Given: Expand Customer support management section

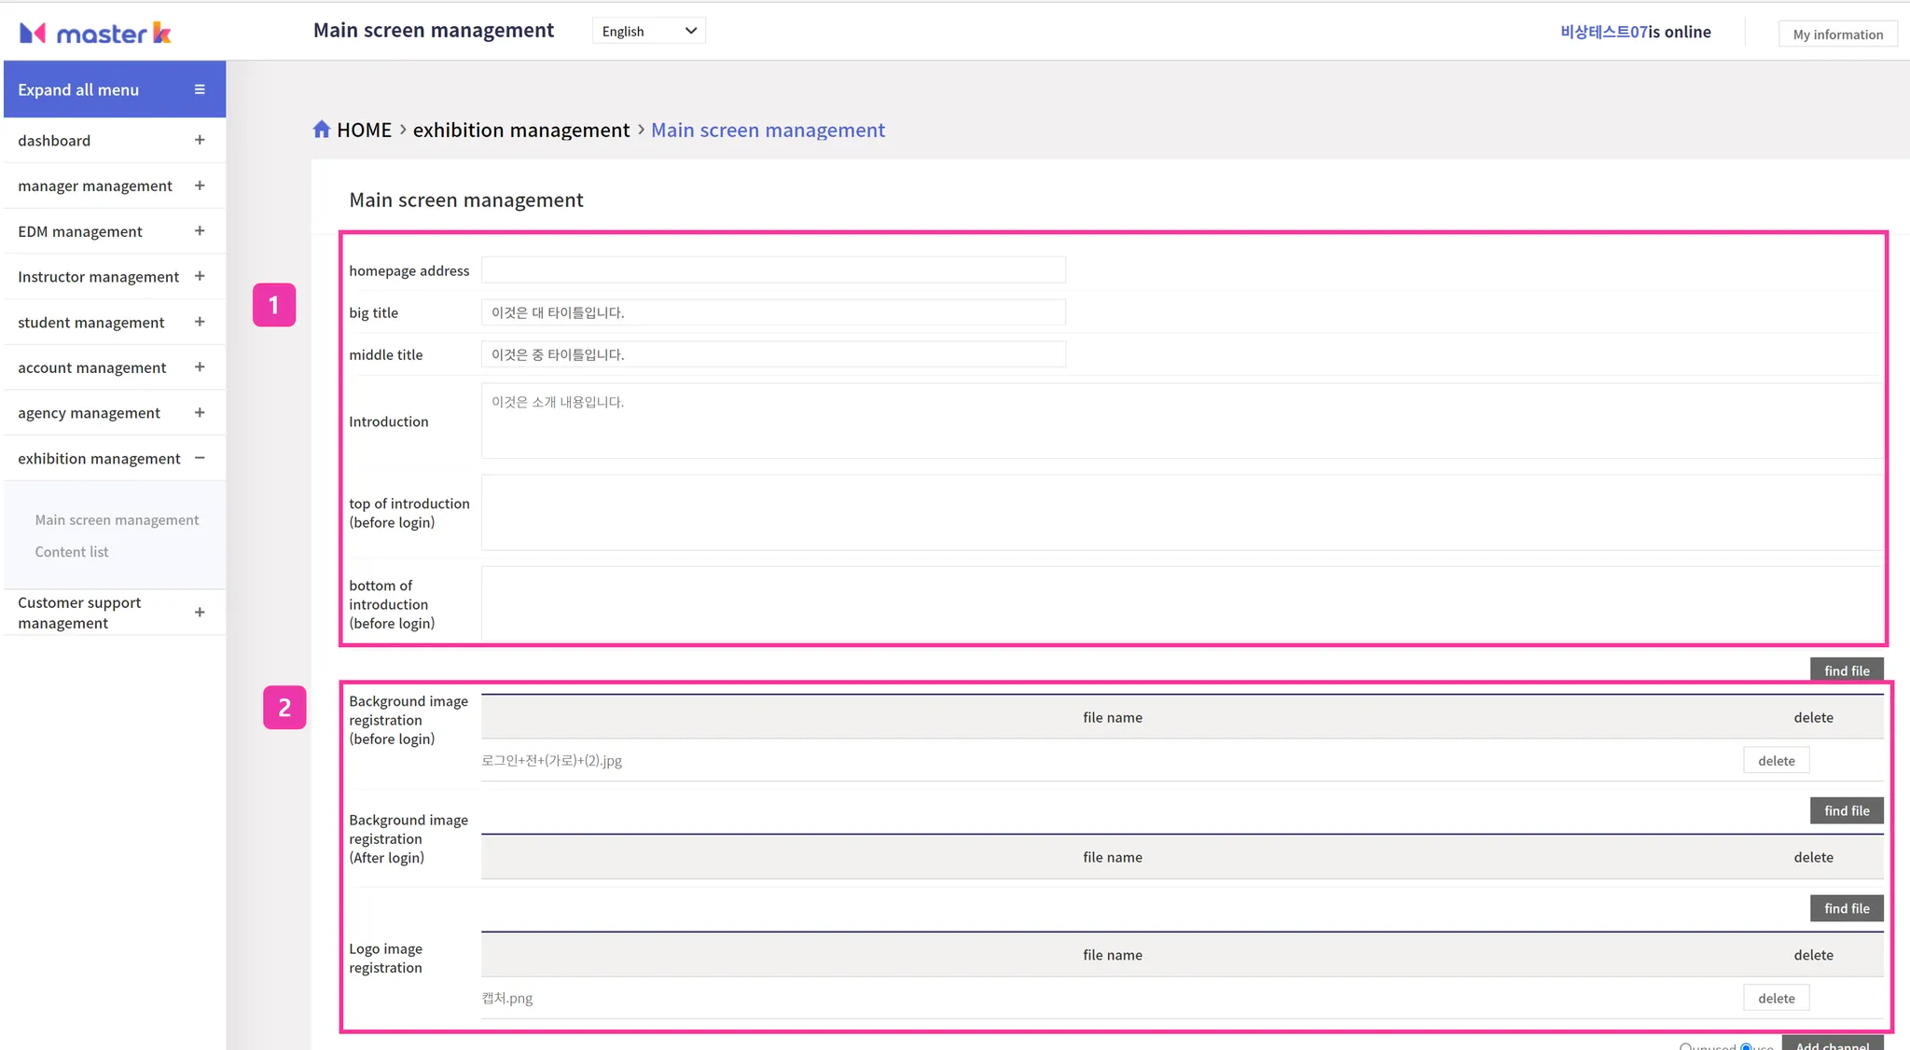Looking at the screenshot, I should point(199,613).
